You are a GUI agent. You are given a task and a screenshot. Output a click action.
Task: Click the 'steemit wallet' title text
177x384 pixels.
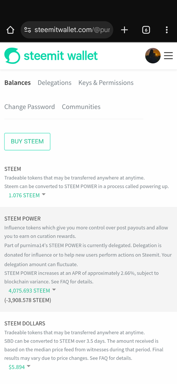[x=61, y=56]
